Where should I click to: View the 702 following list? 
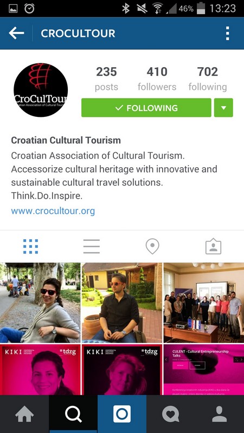[208, 78]
